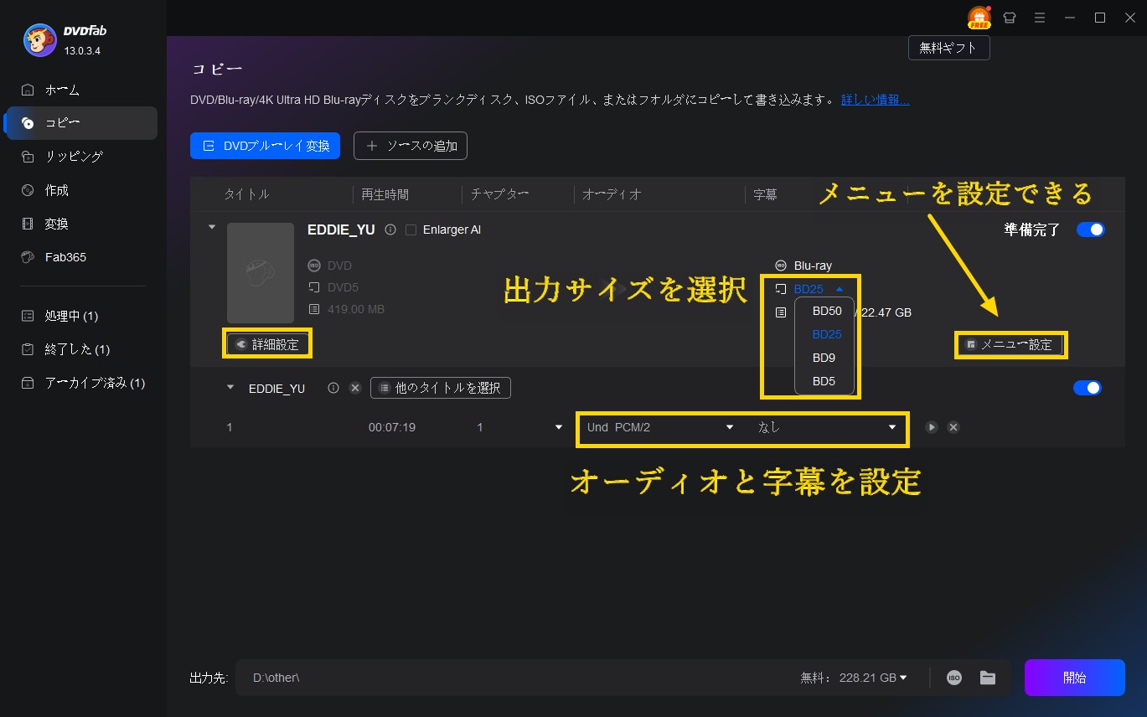
Task: Enable the Enlarger AI checkbox
Action: (411, 230)
